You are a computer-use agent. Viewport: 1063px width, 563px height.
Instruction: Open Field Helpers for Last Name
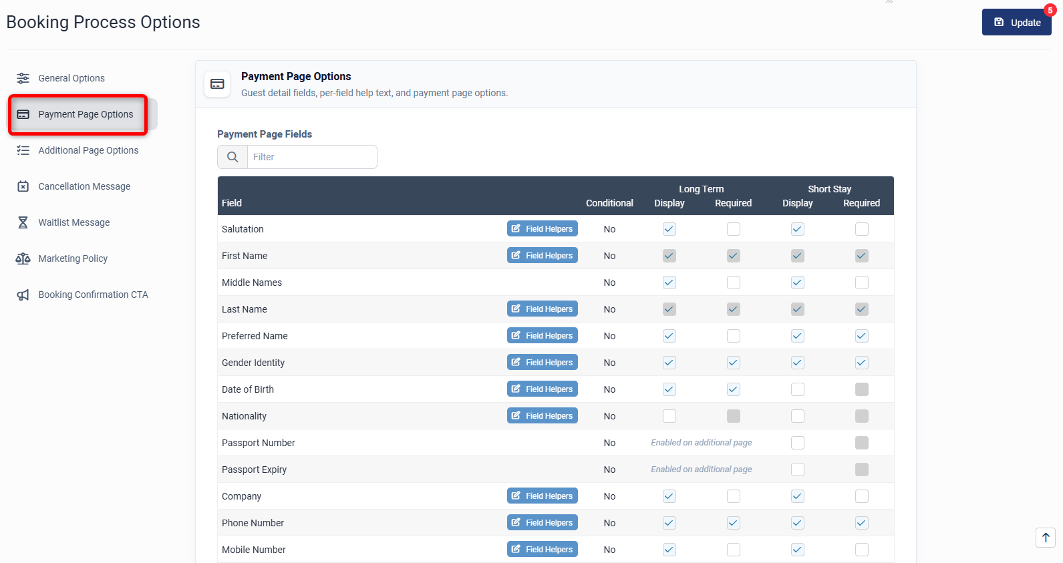(x=543, y=309)
